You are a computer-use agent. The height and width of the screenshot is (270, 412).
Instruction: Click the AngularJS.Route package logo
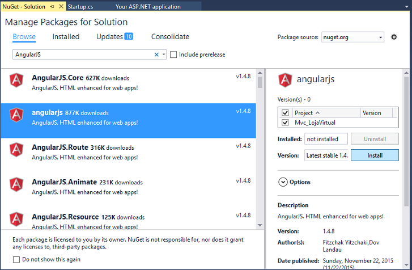[x=16, y=150]
